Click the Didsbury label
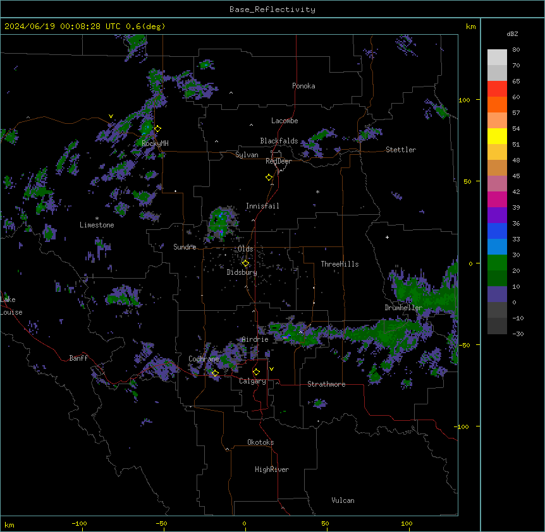 tap(242, 272)
